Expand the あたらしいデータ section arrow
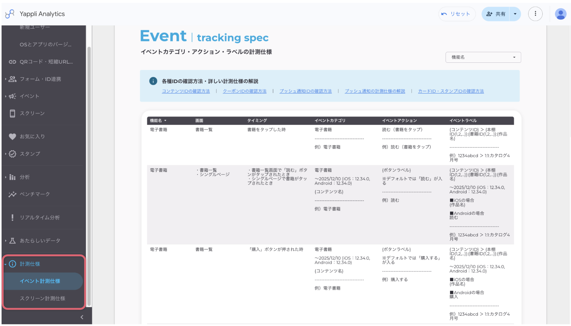The width and height of the screenshot is (571, 326). (5, 240)
